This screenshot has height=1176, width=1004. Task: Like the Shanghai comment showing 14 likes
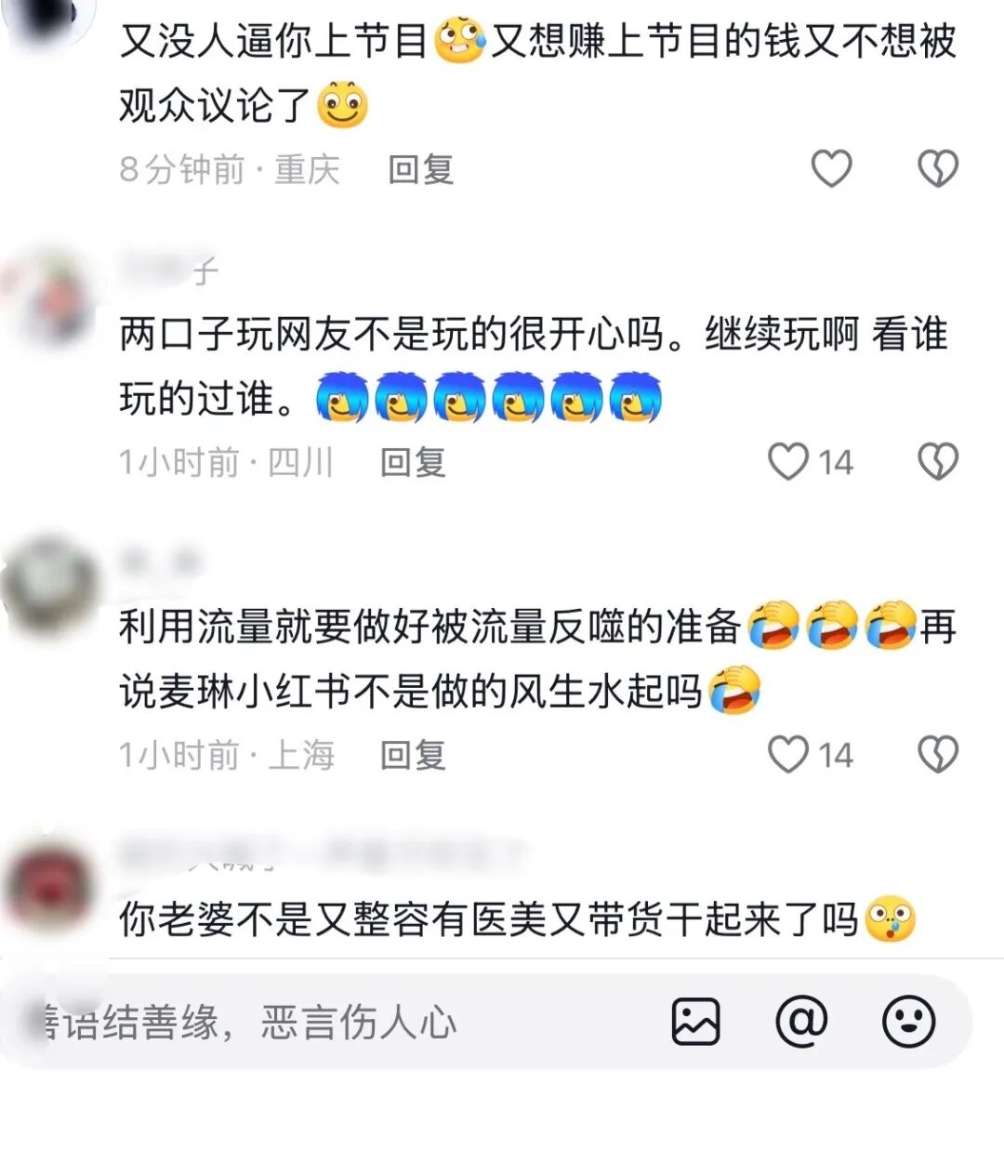tap(788, 755)
